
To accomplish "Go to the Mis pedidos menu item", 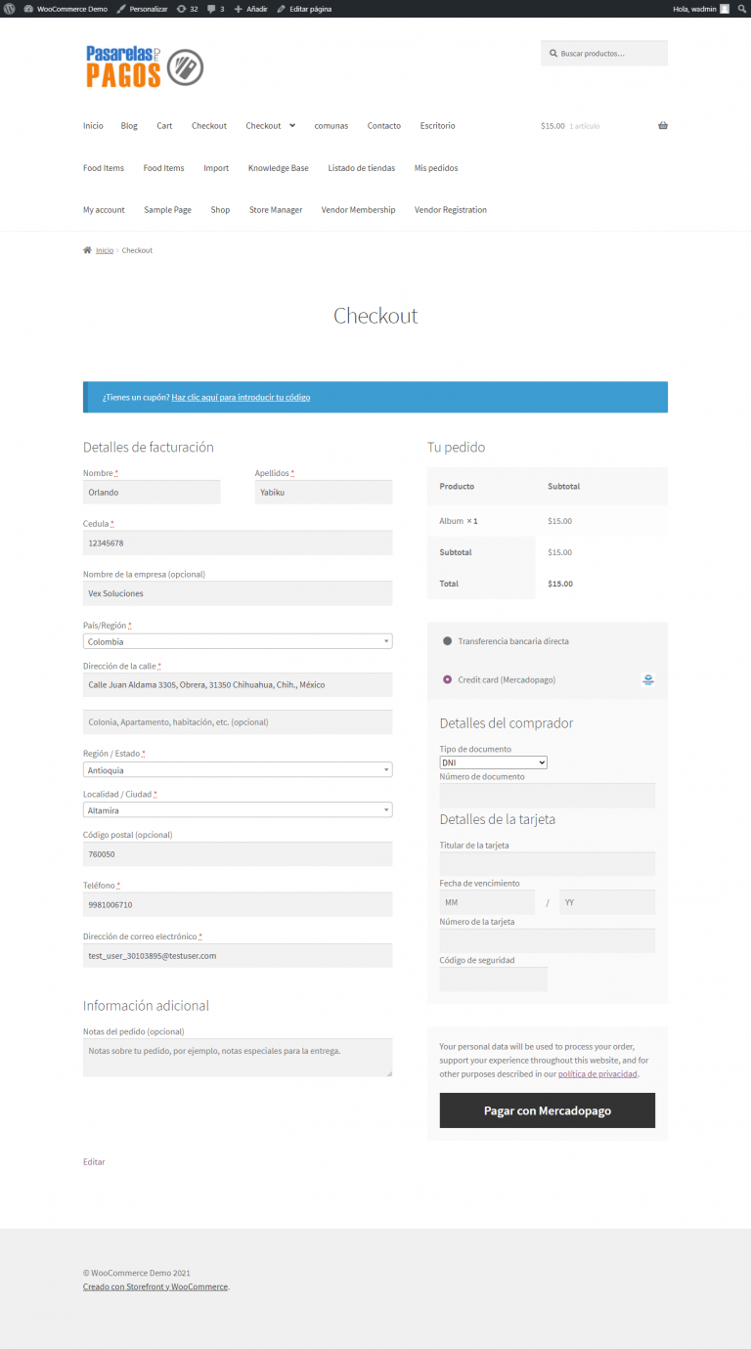I will pos(436,167).
